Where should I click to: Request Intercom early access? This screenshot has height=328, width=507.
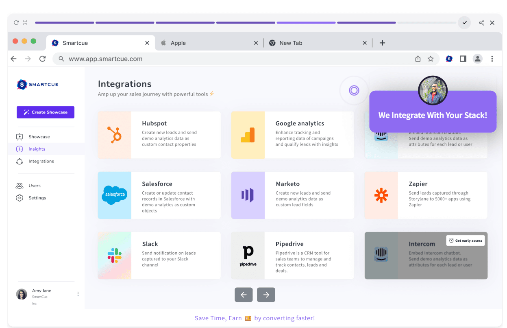click(x=465, y=241)
